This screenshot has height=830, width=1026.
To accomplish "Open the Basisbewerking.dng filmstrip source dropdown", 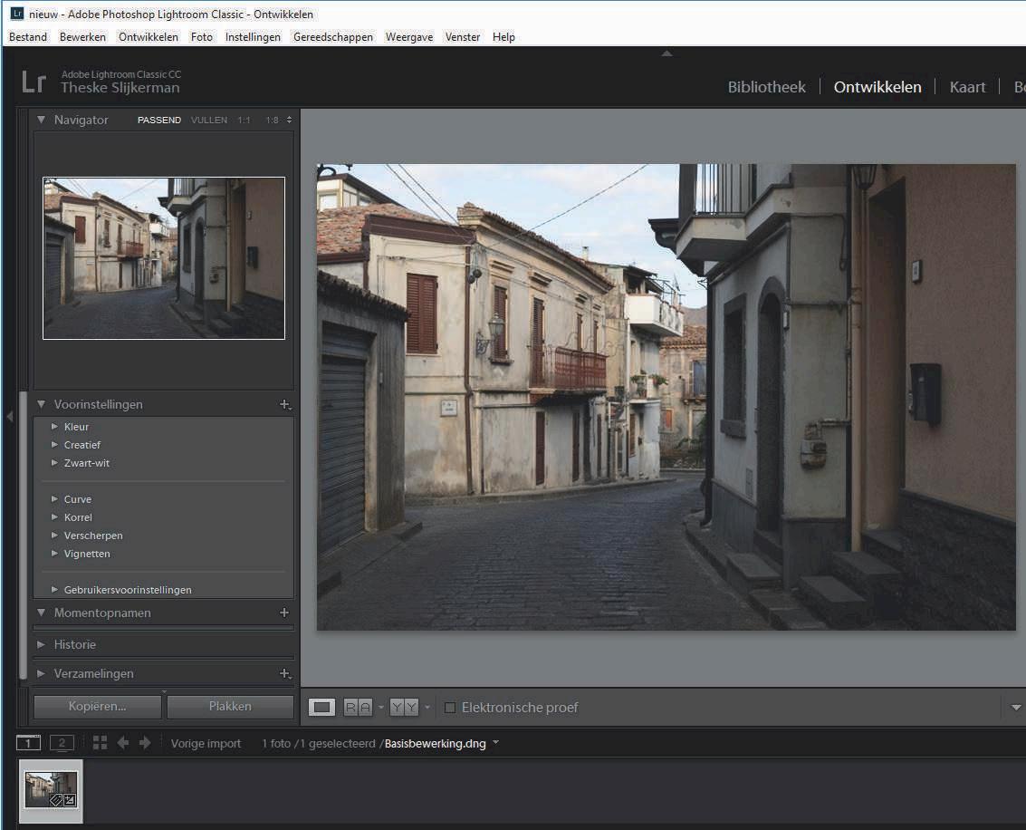I will 495,744.
